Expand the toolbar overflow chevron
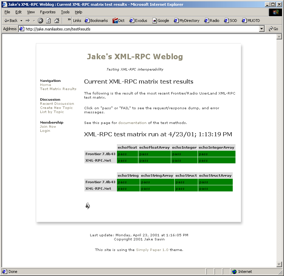The width and height of the screenshot is (284, 276). [x=69, y=20]
